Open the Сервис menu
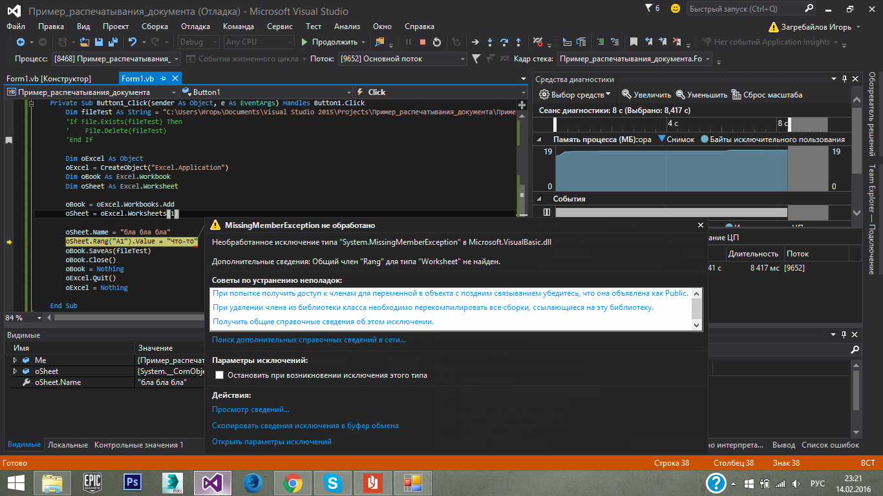 point(279,26)
